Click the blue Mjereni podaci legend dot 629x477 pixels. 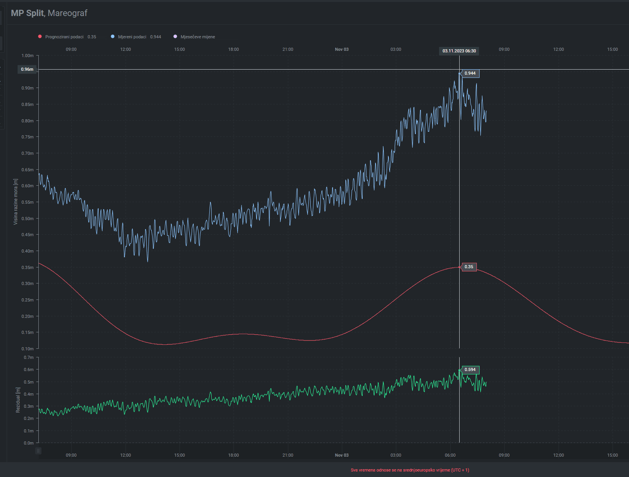(x=113, y=37)
